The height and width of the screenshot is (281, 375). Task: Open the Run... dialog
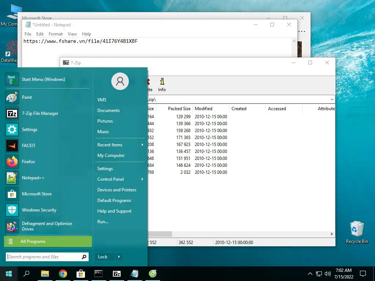click(x=103, y=222)
